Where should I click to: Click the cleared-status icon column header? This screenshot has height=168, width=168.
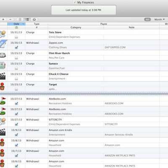point(16,27)
